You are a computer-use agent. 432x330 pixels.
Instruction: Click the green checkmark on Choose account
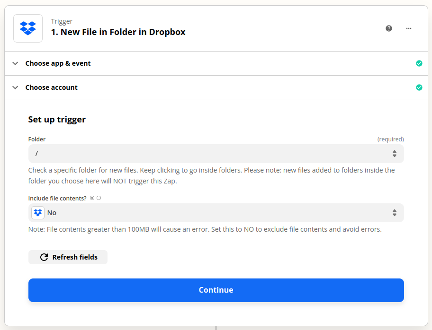click(x=419, y=87)
